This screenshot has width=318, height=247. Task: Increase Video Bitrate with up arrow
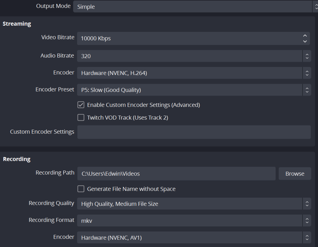point(305,36)
